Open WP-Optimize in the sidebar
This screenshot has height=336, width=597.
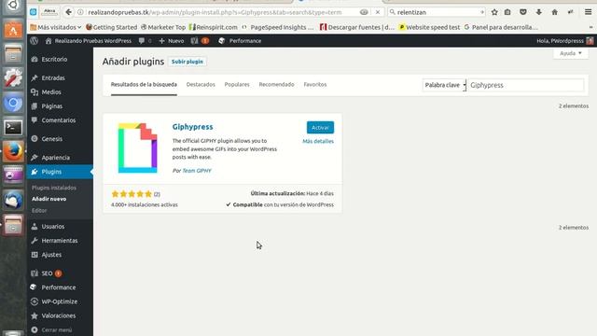pyautogui.click(x=60, y=301)
